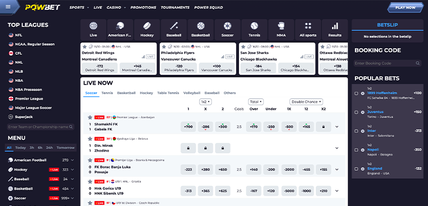This screenshot has height=206, width=428.
Task: Select the Basketball icon tile
Action: click(x=200, y=30)
